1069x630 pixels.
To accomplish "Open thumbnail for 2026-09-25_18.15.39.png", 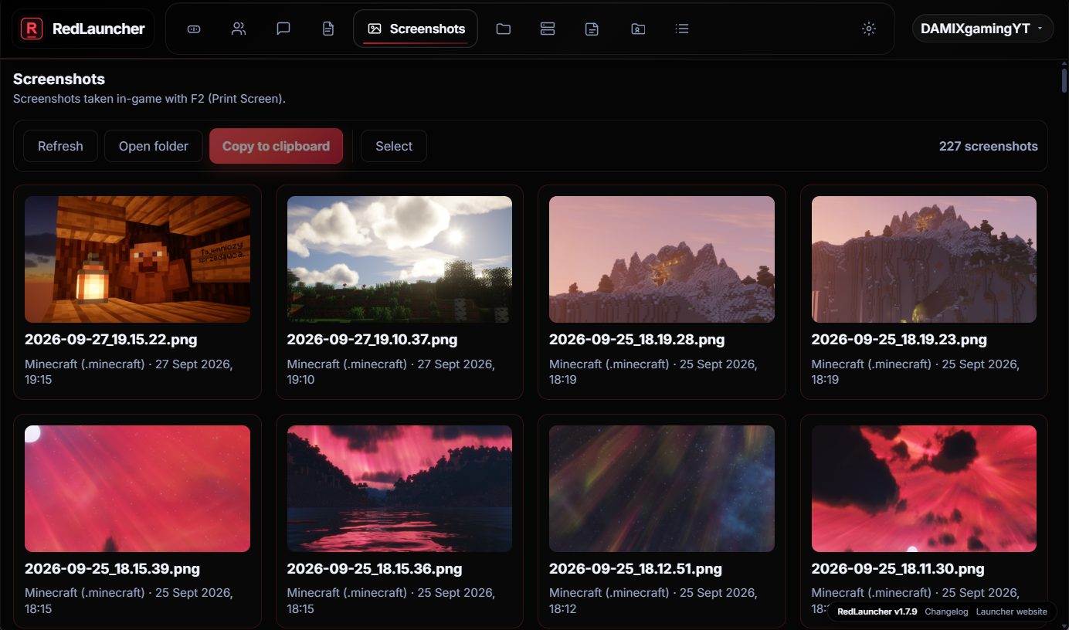I will (x=137, y=489).
